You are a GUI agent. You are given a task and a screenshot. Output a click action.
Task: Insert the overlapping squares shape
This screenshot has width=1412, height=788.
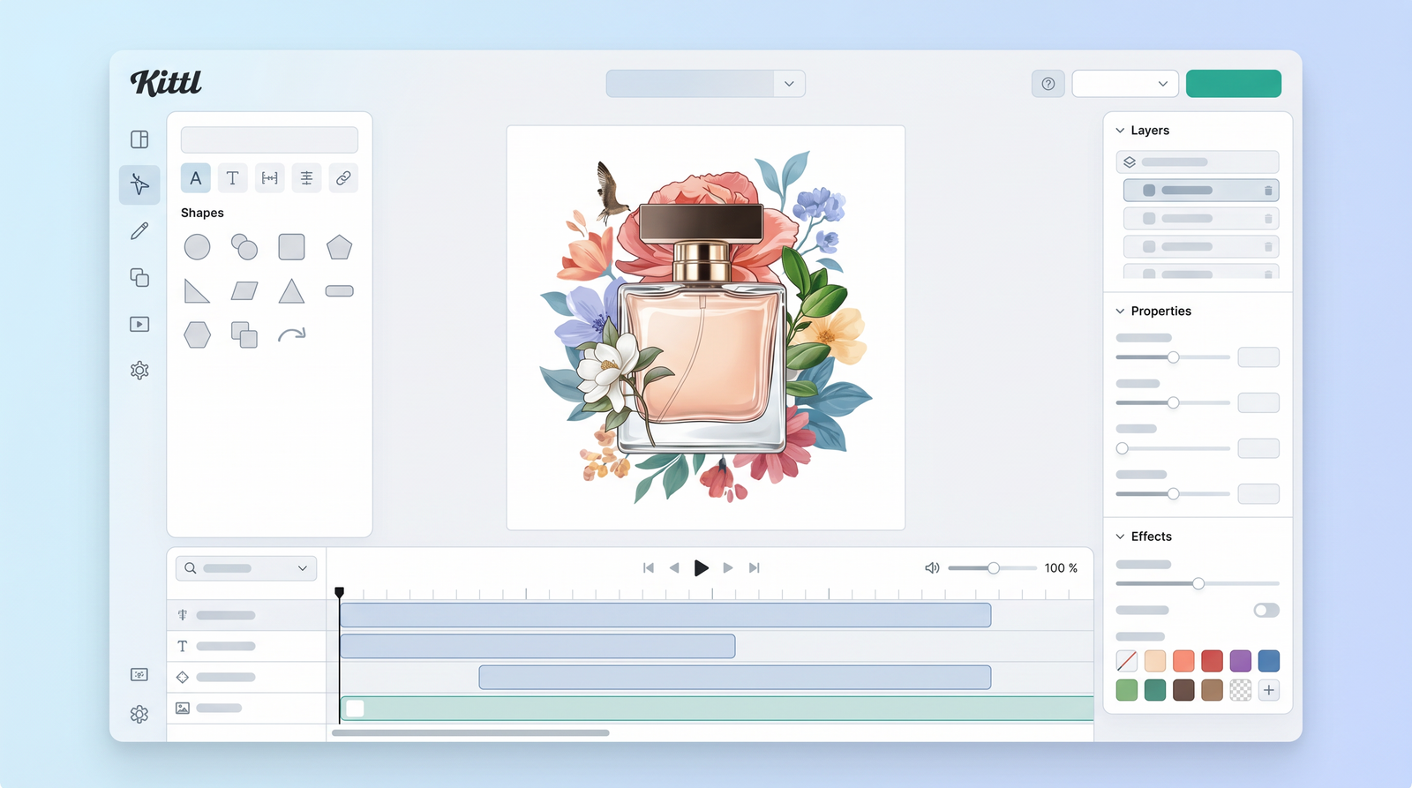click(244, 334)
